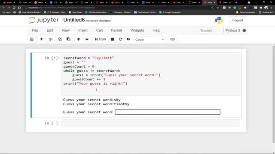
Task: Open the Chrome three-dot menu
Action: (271, 8)
